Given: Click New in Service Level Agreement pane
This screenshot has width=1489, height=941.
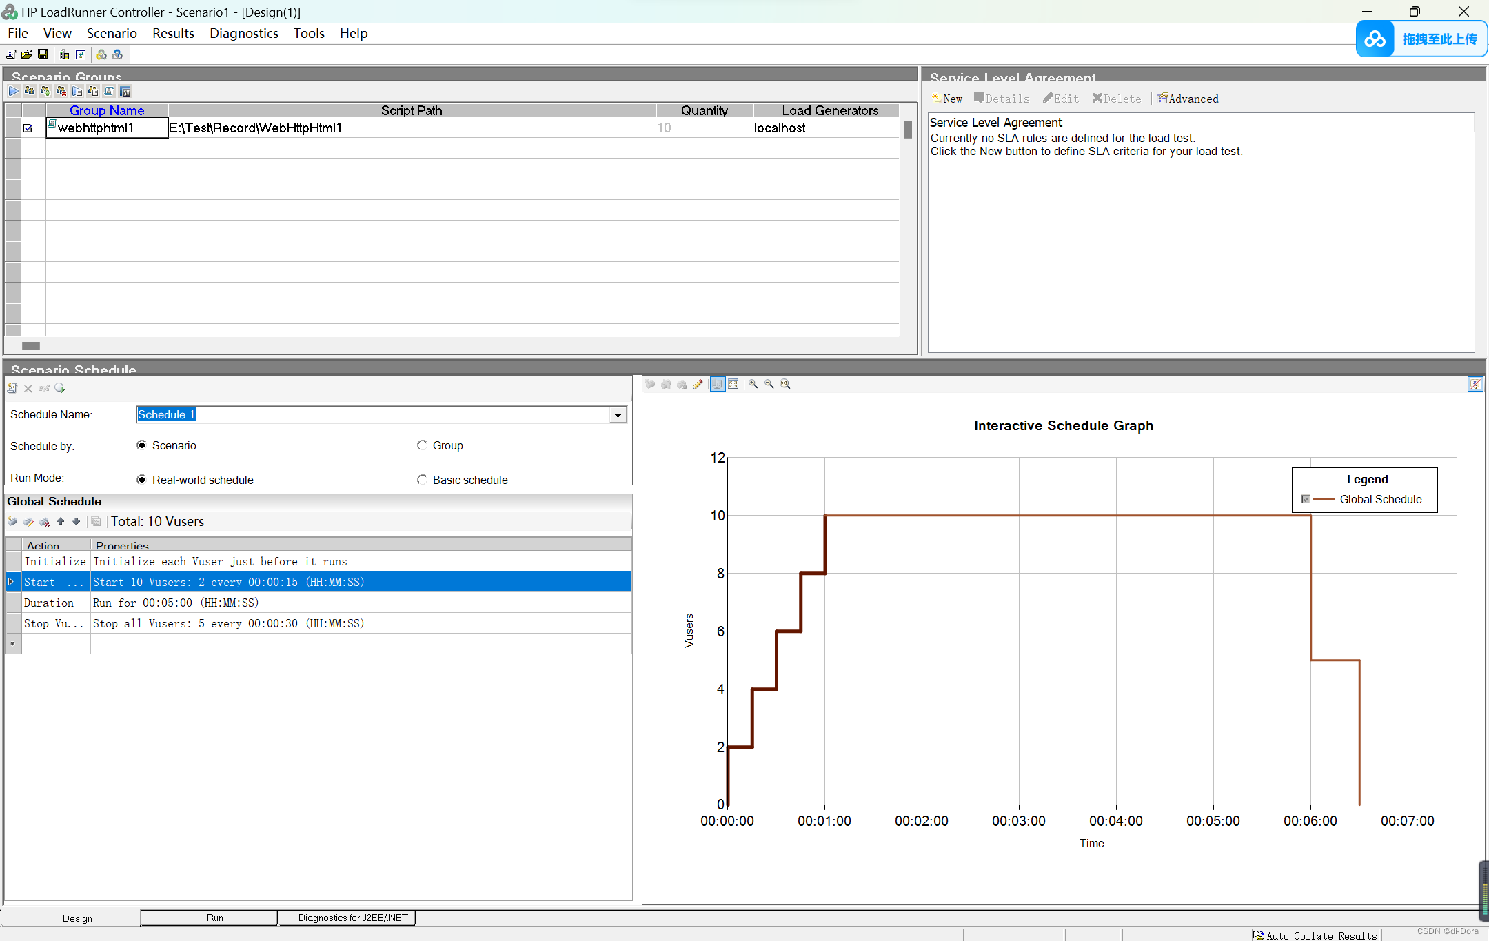Looking at the screenshot, I should point(948,99).
